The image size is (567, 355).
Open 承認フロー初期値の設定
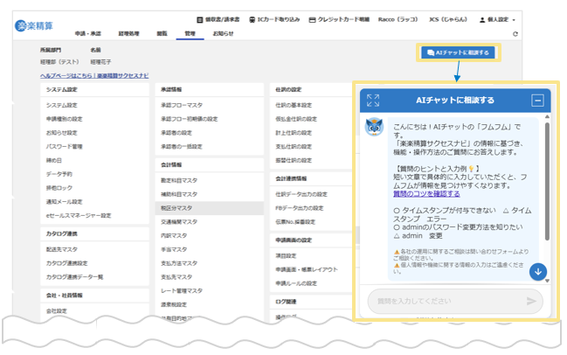[189, 119]
